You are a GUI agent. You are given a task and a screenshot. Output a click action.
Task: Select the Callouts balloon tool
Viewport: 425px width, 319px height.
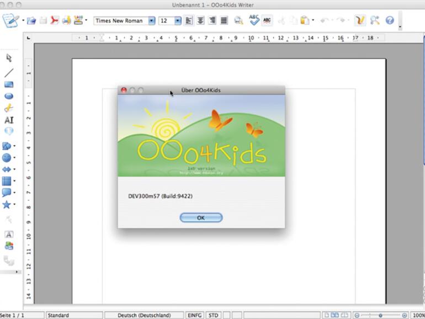coord(9,131)
